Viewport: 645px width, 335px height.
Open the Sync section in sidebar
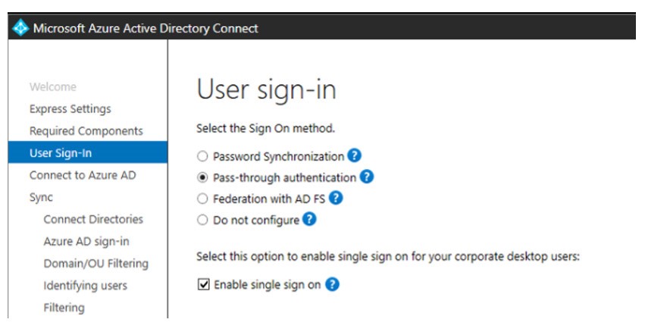(x=41, y=197)
